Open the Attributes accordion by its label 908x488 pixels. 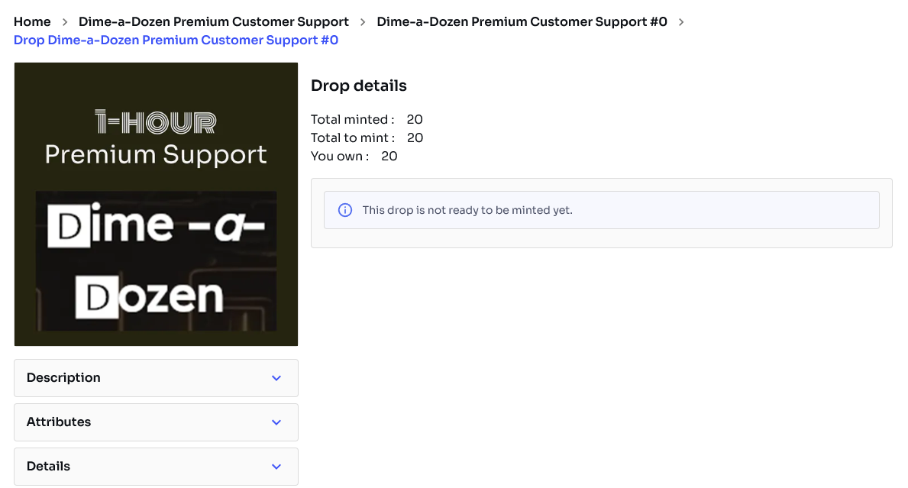[59, 422]
